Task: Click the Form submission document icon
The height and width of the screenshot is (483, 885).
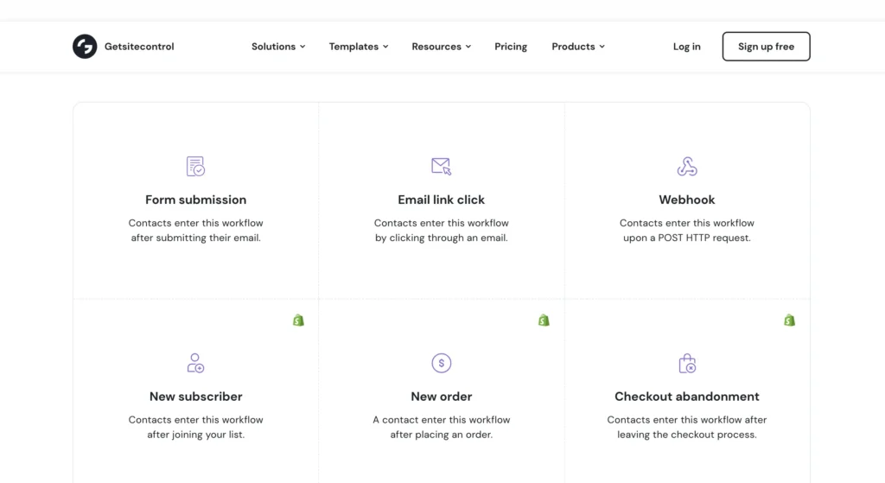Action: 196,166
